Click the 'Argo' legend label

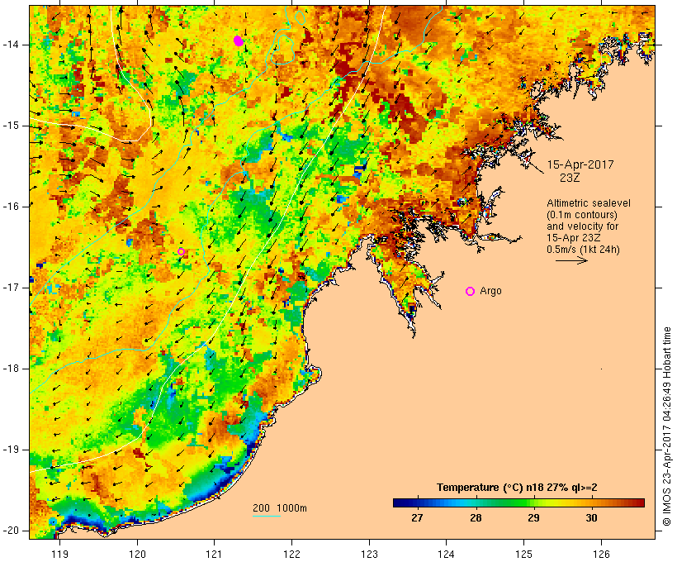point(491,291)
